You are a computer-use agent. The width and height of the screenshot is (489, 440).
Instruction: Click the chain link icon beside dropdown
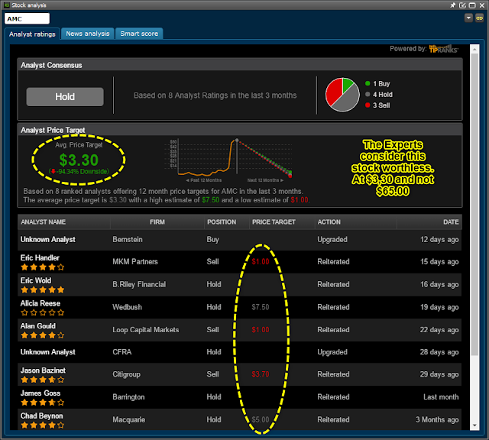pyautogui.click(x=479, y=18)
